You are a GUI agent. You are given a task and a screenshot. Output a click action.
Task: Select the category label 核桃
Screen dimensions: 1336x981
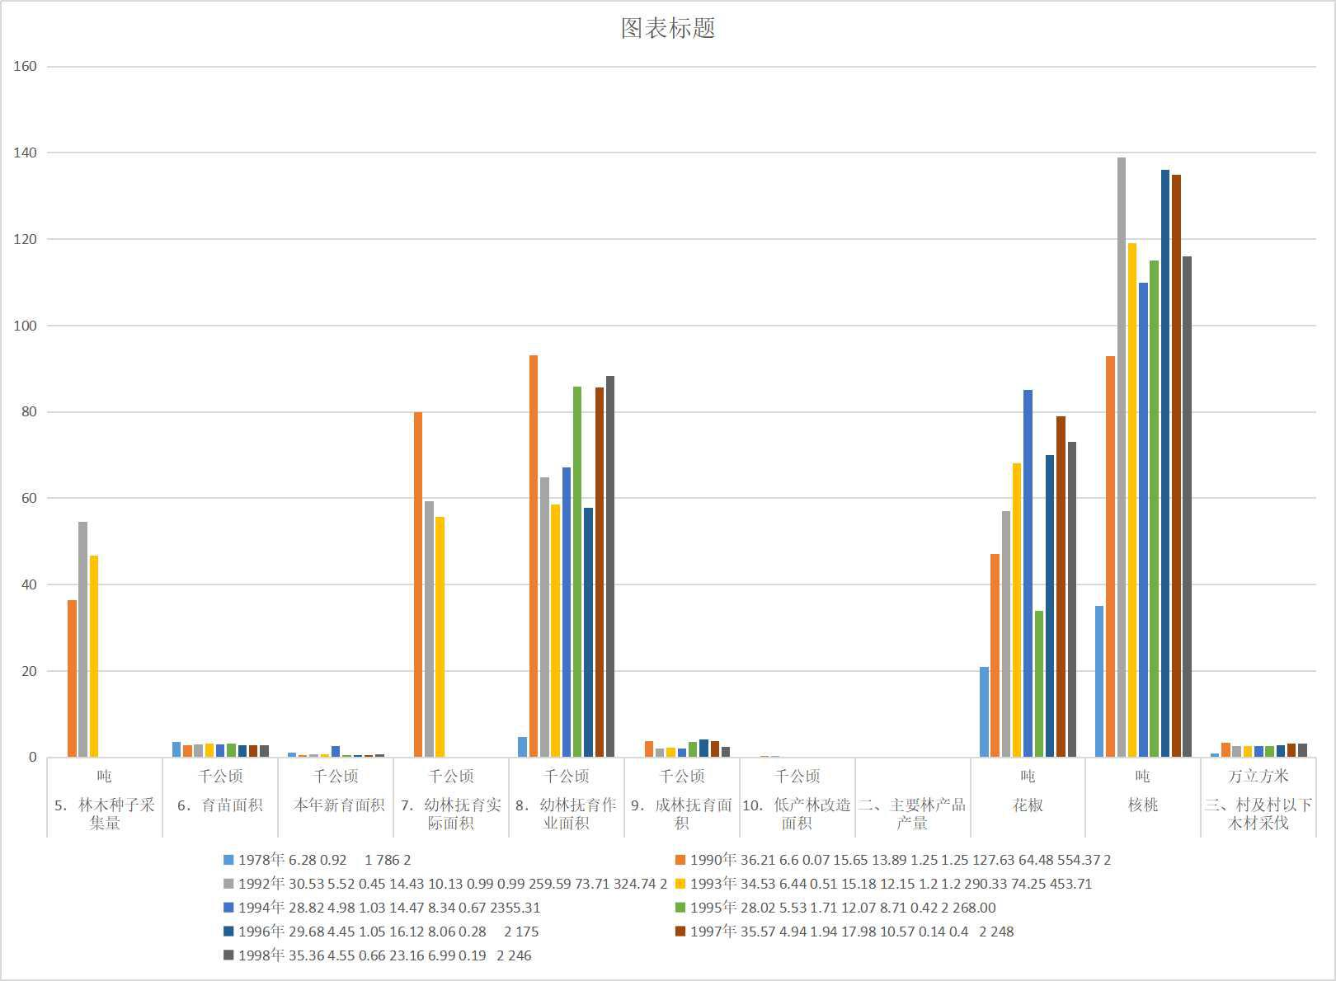[1143, 805]
